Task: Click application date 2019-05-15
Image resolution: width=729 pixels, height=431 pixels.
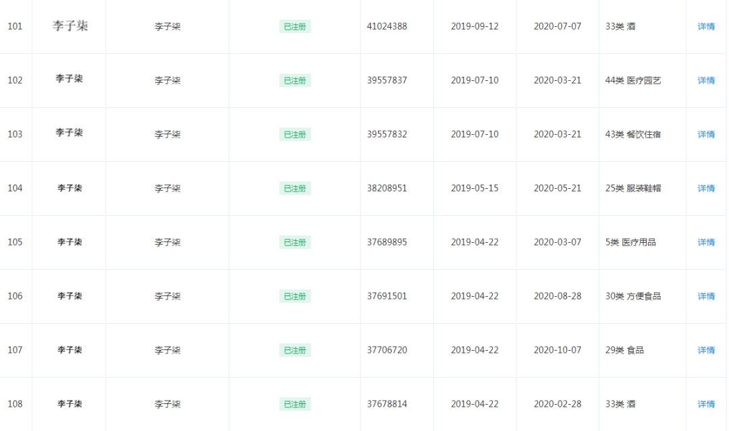Action: point(475,188)
